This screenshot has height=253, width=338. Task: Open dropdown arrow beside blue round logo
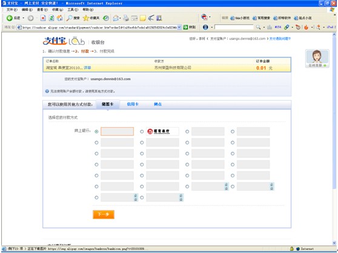pyautogui.click(x=211, y=27)
